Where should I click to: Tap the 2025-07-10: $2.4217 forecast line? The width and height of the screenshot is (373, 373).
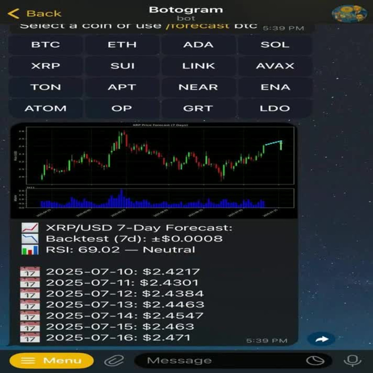click(x=123, y=272)
